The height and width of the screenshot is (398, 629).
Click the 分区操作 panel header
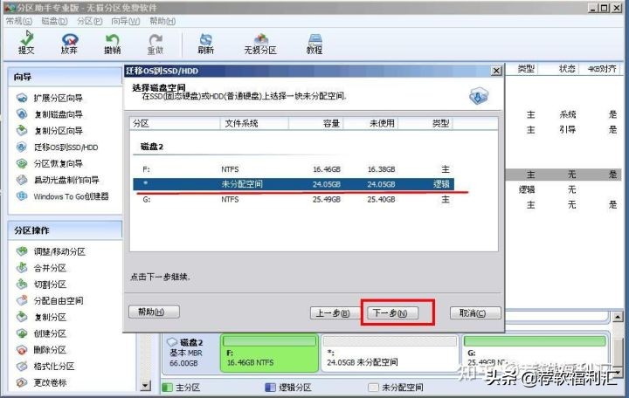coord(65,230)
